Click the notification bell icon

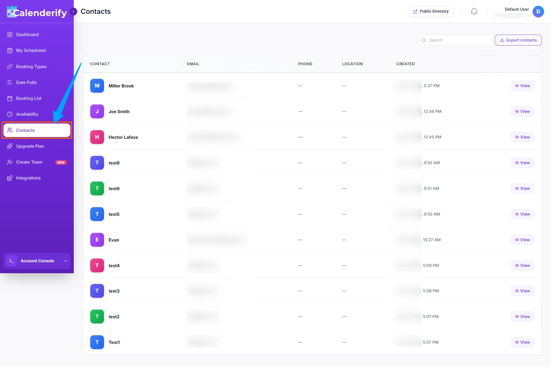click(473, 11)
